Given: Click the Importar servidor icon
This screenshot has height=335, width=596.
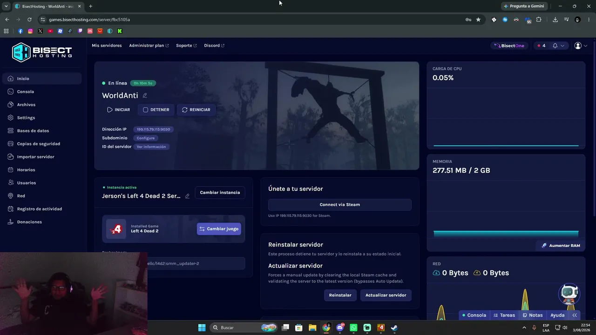Looking at the screenshot, I should click(x=11, y=157).
